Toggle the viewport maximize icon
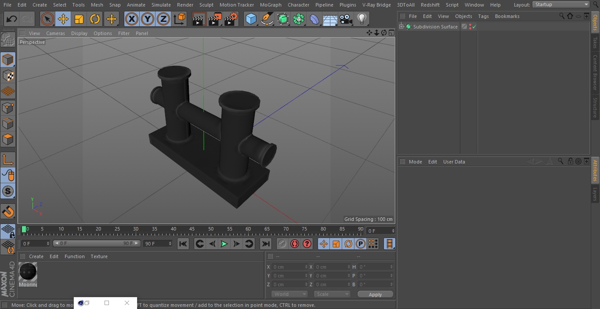 click(391, 33)
